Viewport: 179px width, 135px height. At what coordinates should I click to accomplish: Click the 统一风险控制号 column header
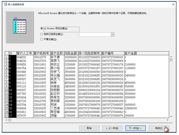tap(89, 53)
